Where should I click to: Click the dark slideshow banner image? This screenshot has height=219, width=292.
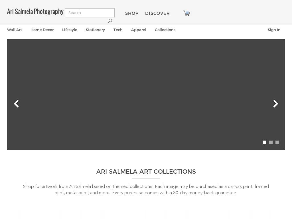tap(146, 94)
